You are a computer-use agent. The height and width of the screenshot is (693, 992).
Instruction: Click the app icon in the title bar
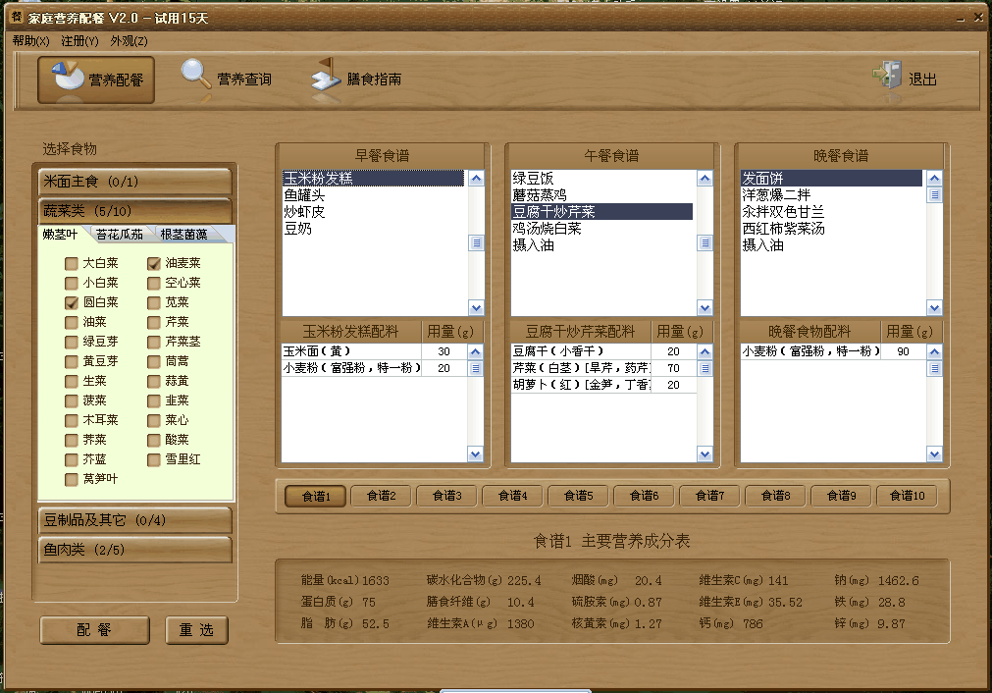17,17
